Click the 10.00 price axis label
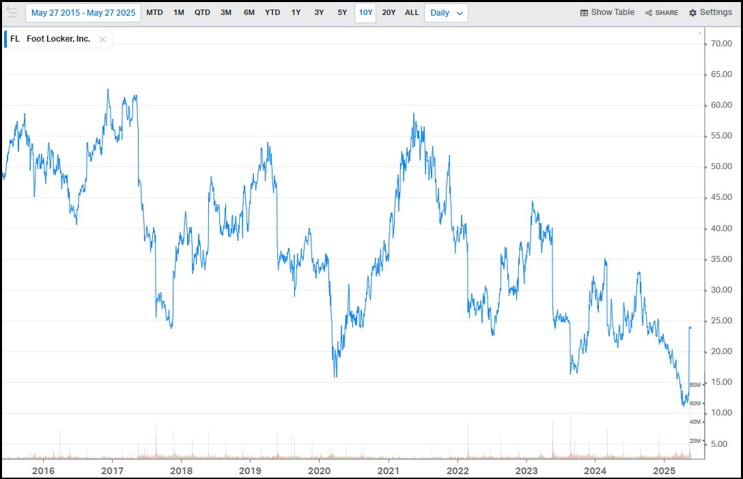The height and width of the screenshot is (479, 743). (x=721, y=413)
